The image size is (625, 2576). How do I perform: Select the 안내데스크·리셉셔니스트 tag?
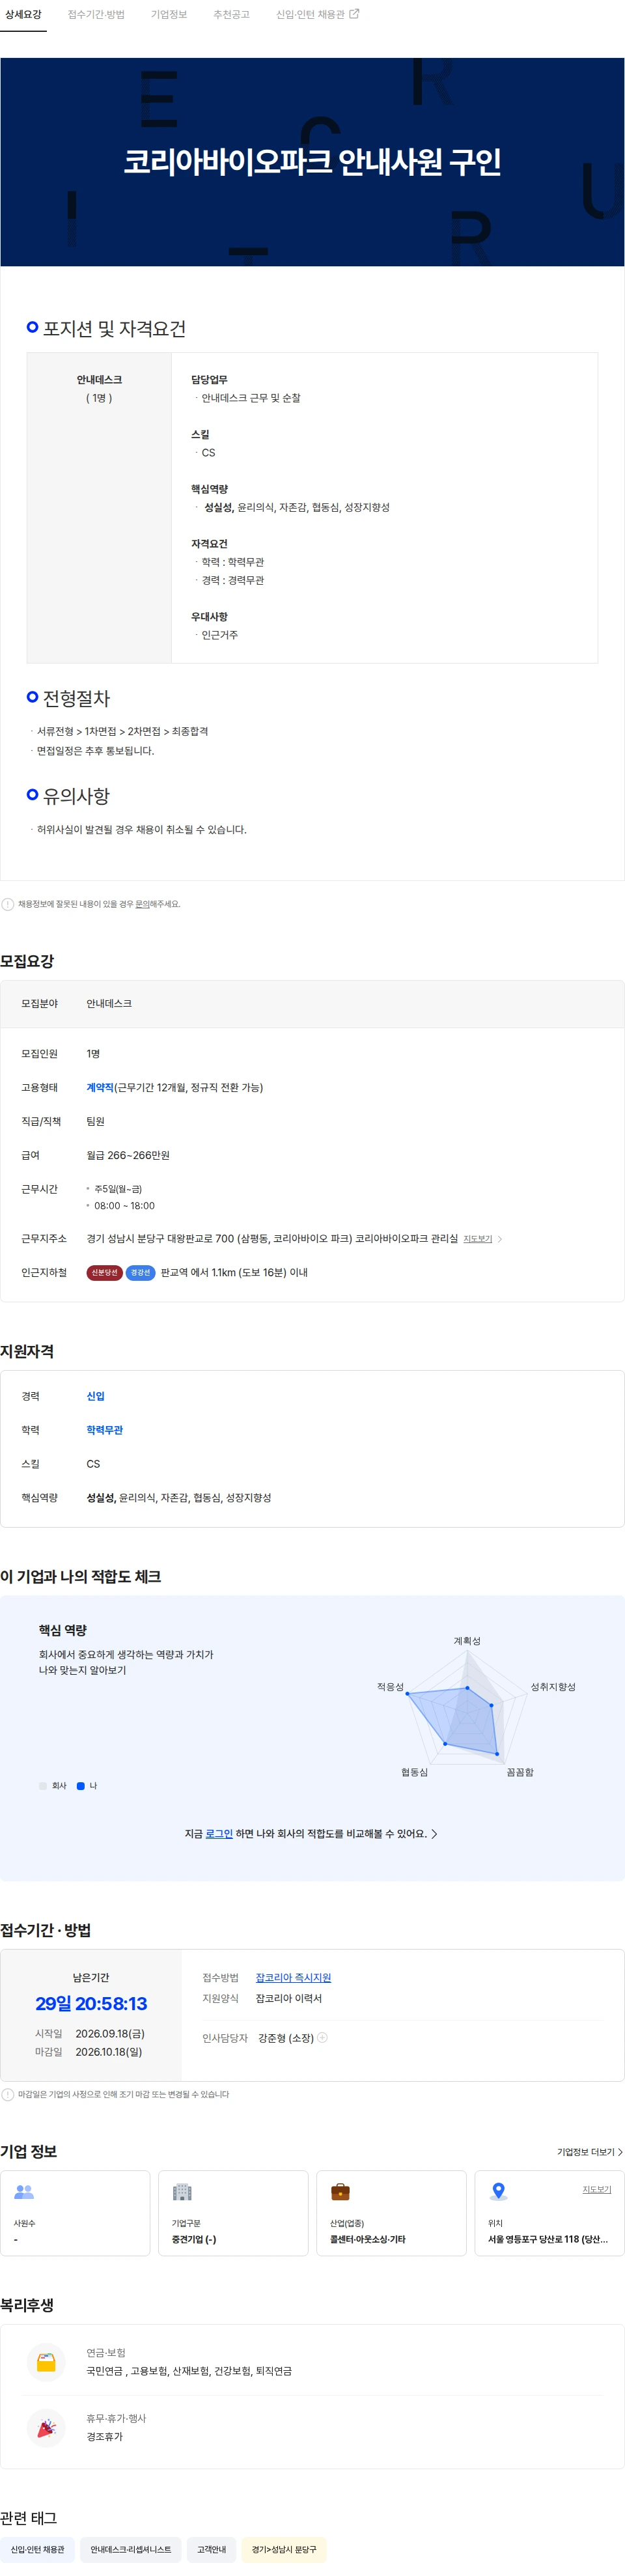[131, 2549]
